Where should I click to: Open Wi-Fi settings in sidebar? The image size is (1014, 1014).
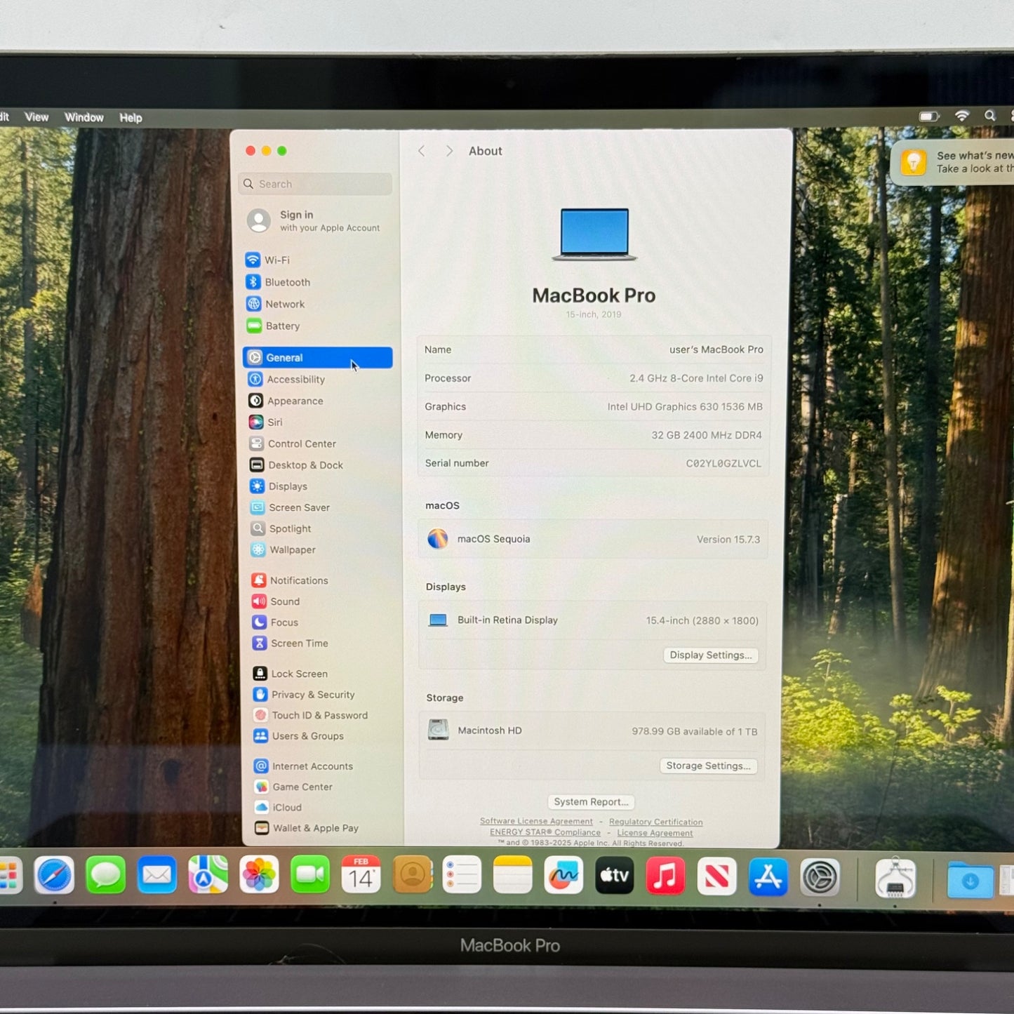276,260
